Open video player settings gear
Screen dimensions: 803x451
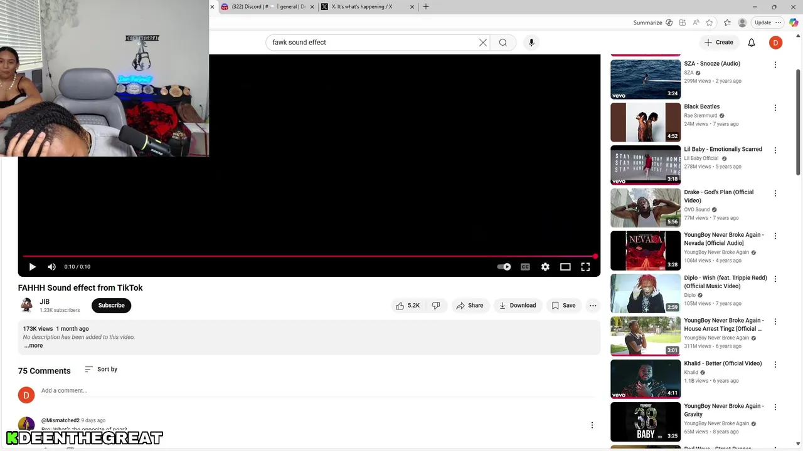click(545, 267)
